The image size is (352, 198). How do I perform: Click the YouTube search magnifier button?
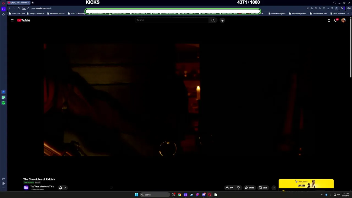pyautogui.click(x=213, y=20)
